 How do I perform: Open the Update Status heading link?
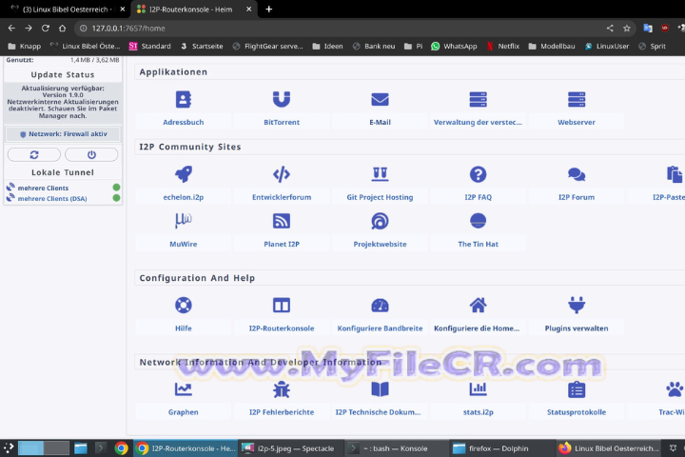click(63, 75)
